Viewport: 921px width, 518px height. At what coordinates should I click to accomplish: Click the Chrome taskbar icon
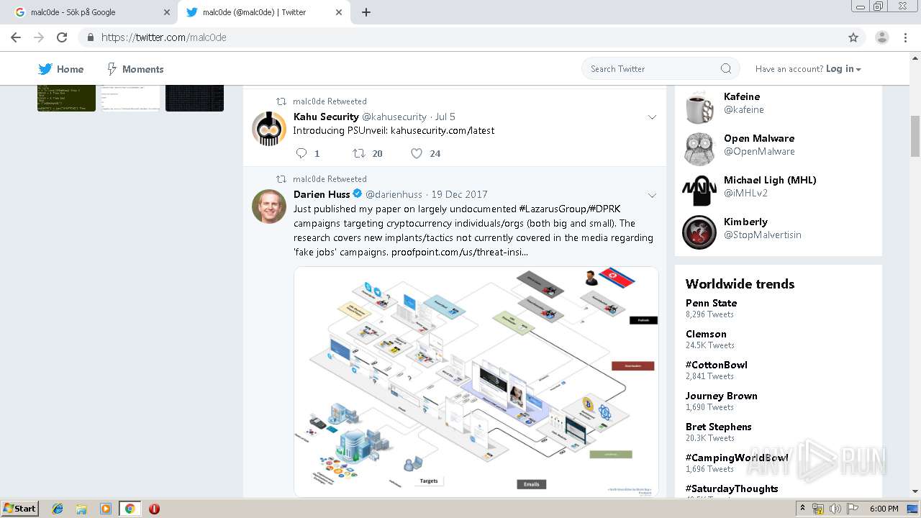[130, 509]
